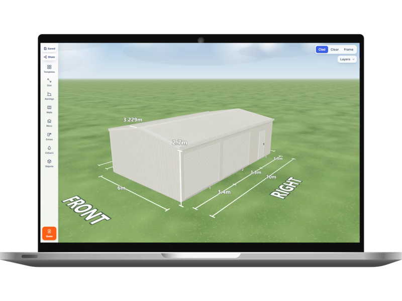Click the FRONT ground label

pyautogui.click(x=86, y=210)
